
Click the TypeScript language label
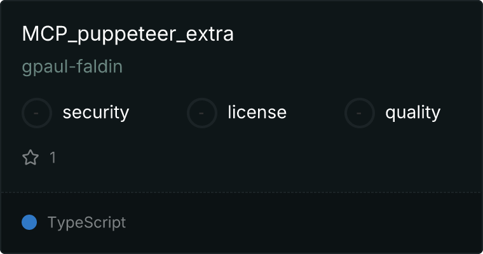pos(86,222)
